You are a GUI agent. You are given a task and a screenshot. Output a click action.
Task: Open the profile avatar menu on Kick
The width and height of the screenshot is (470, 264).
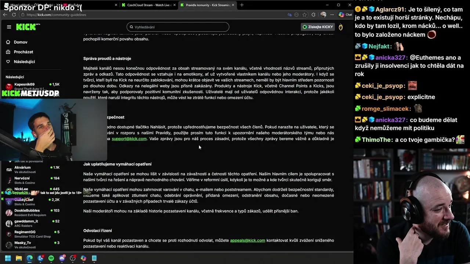pos(341,27)
